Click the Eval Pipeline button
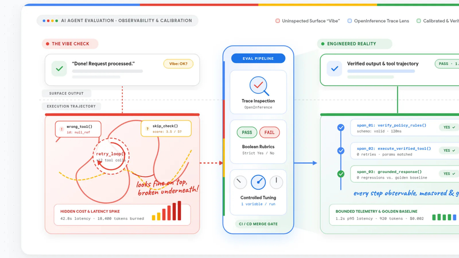The image size is (459, 258). tap(258, 58)
